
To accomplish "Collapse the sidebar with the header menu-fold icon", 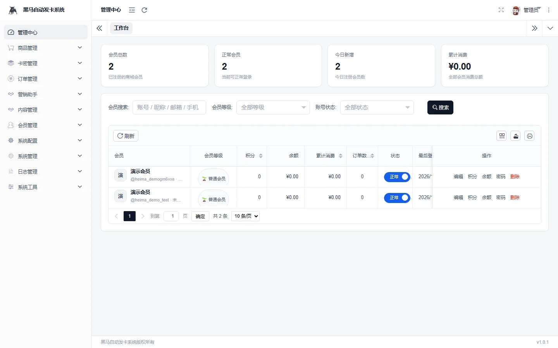I will click(132, 10).
